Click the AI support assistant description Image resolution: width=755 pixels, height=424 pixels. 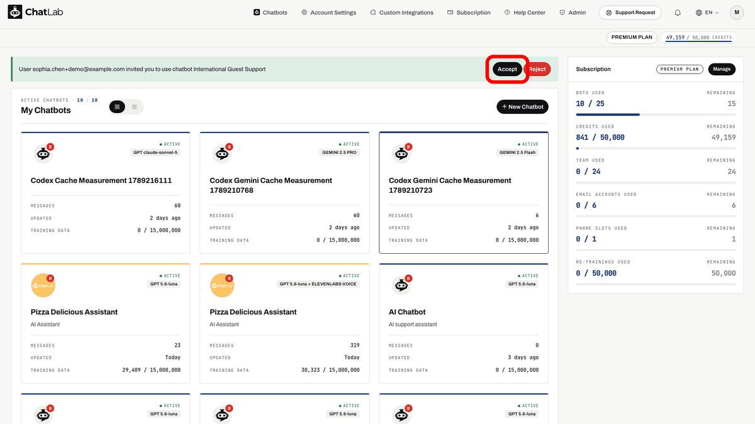click(413, 324)
